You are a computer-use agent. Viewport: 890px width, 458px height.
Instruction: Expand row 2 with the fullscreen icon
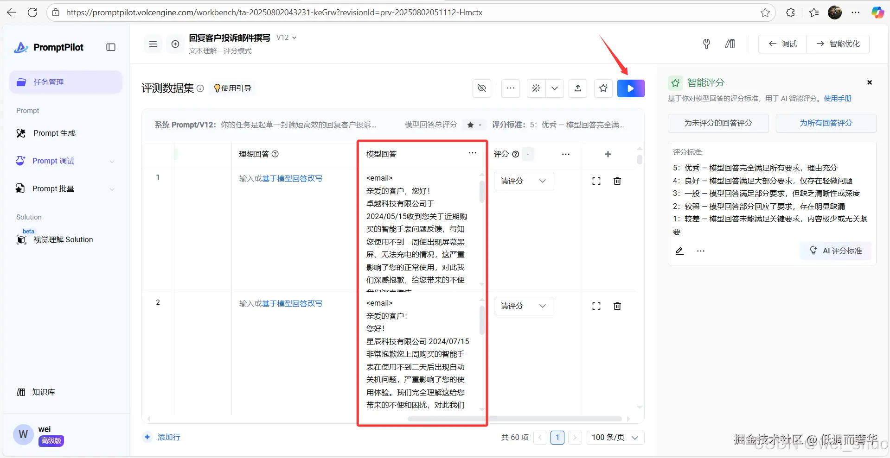tap(596, 306)
